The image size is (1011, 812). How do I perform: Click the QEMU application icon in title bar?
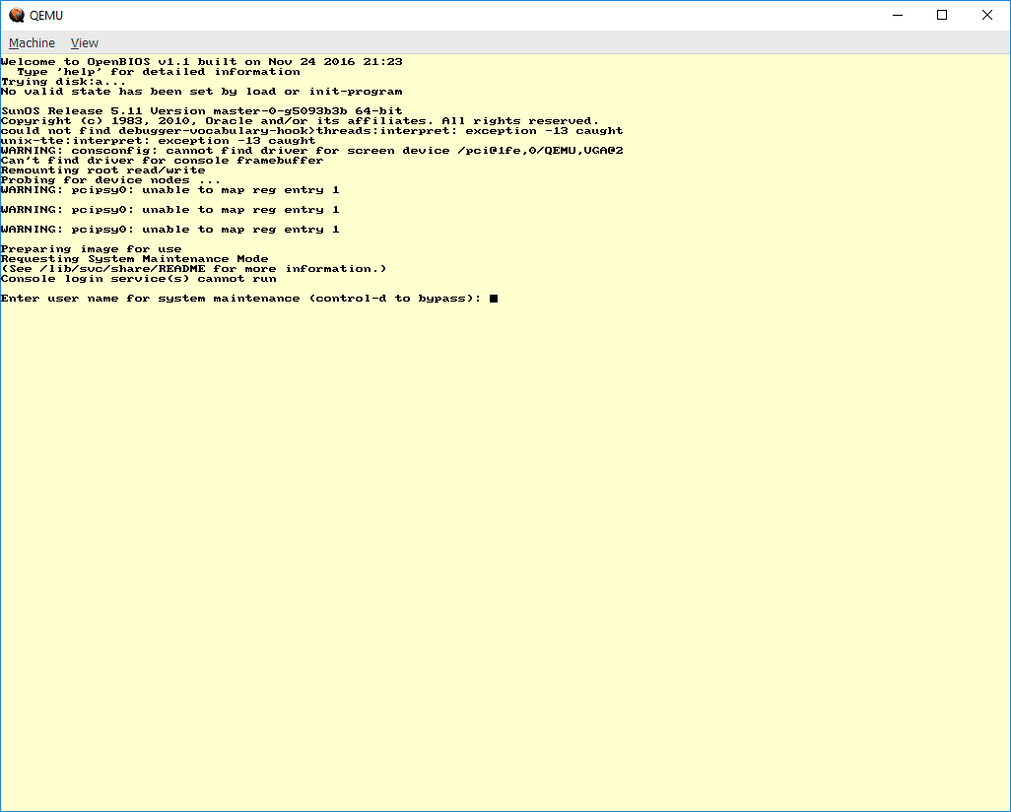[16, 15]
